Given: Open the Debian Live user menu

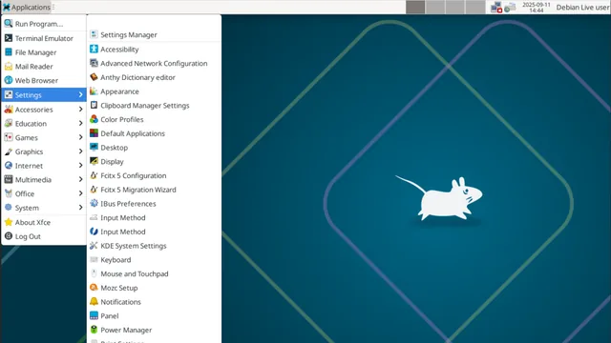Looking at the screenshot, I should click(582, 7).
